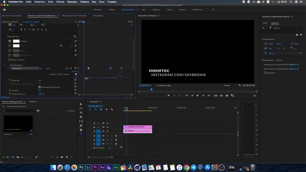Open the Маркеры menu
The width and height of the screenshot is (306, 172).
coord(72,2)
